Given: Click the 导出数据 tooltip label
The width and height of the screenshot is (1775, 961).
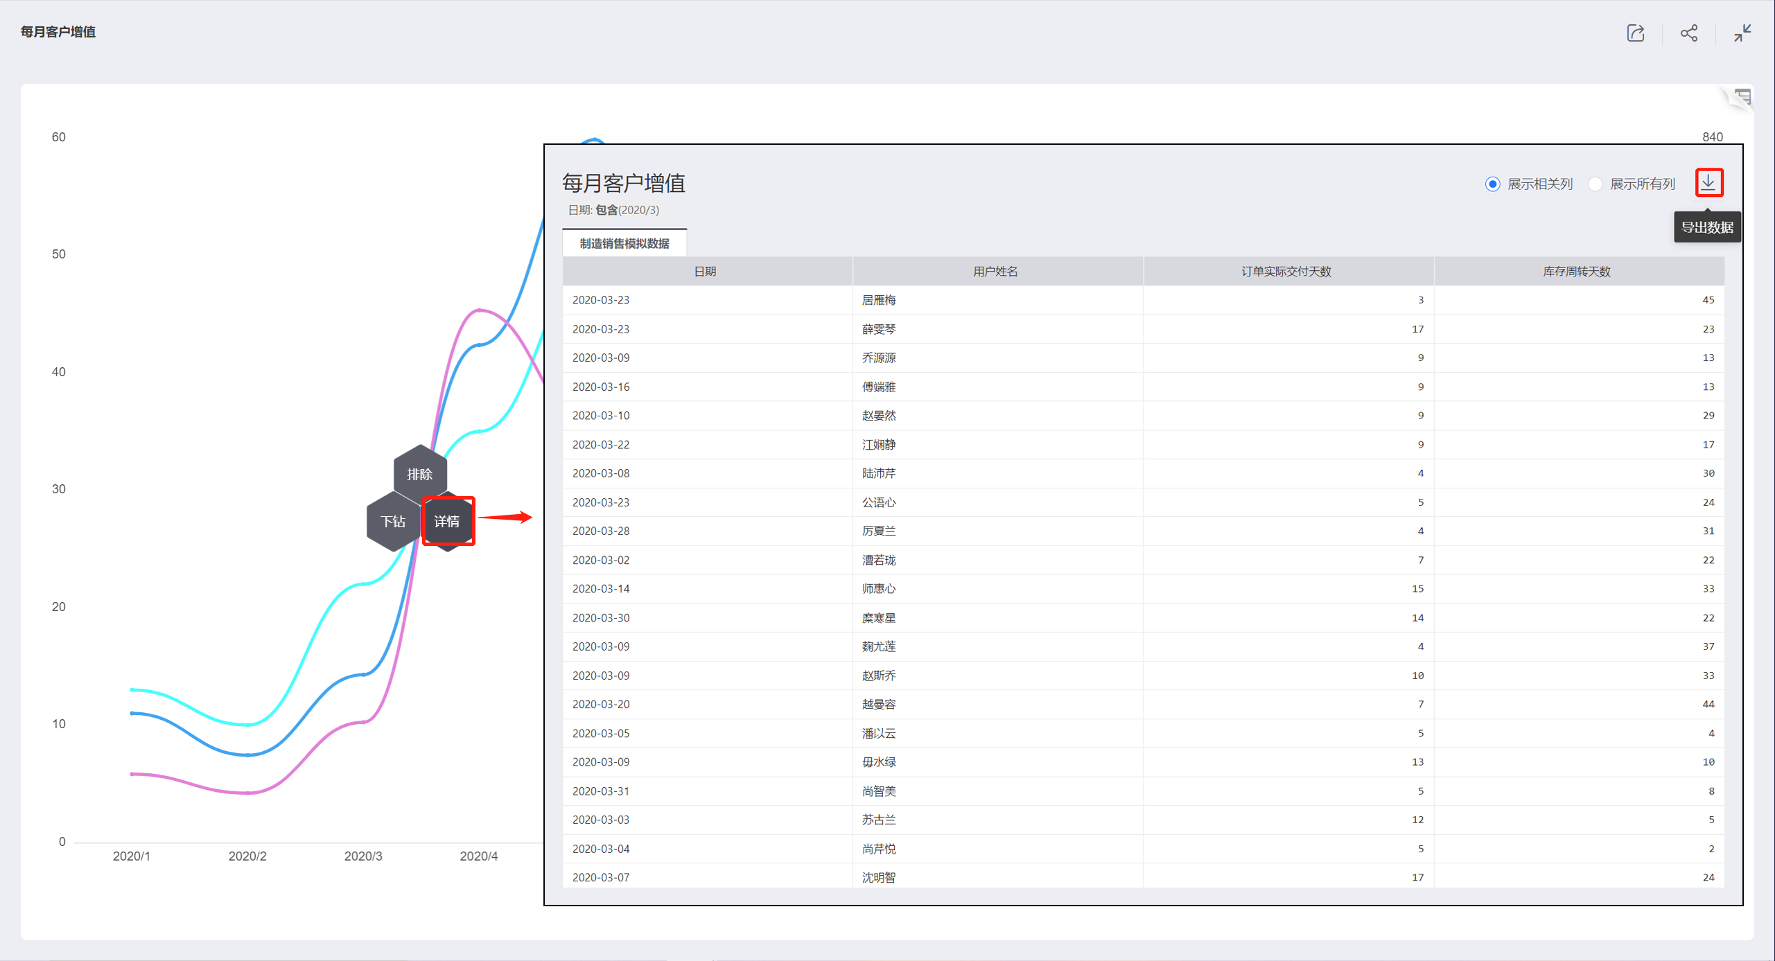Looking at the screenshot, I should [x=1706, y=227].
